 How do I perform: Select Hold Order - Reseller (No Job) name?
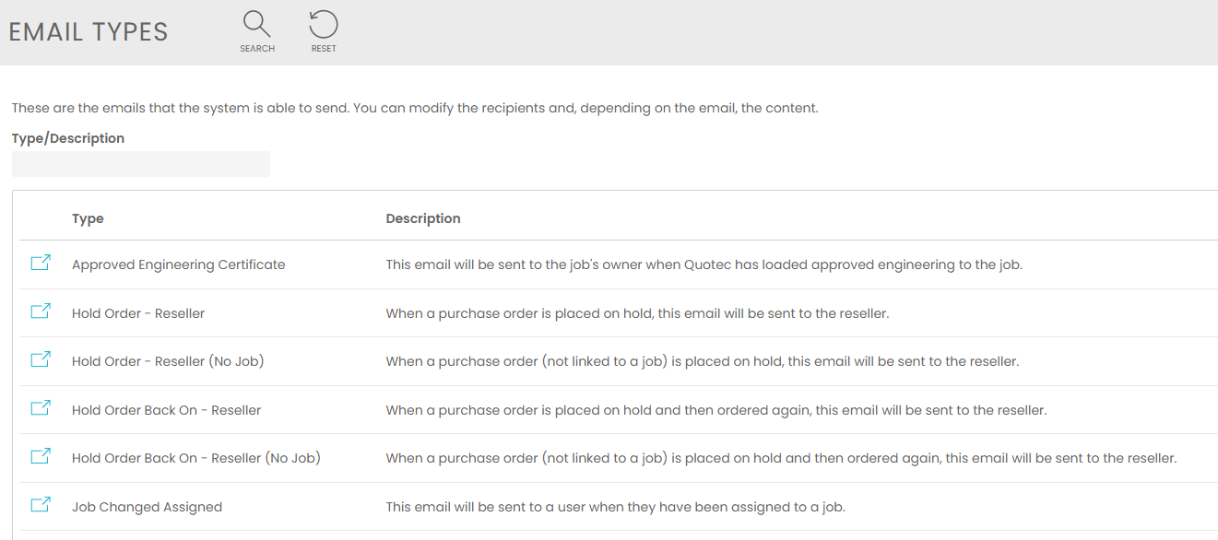click(168, 361)
